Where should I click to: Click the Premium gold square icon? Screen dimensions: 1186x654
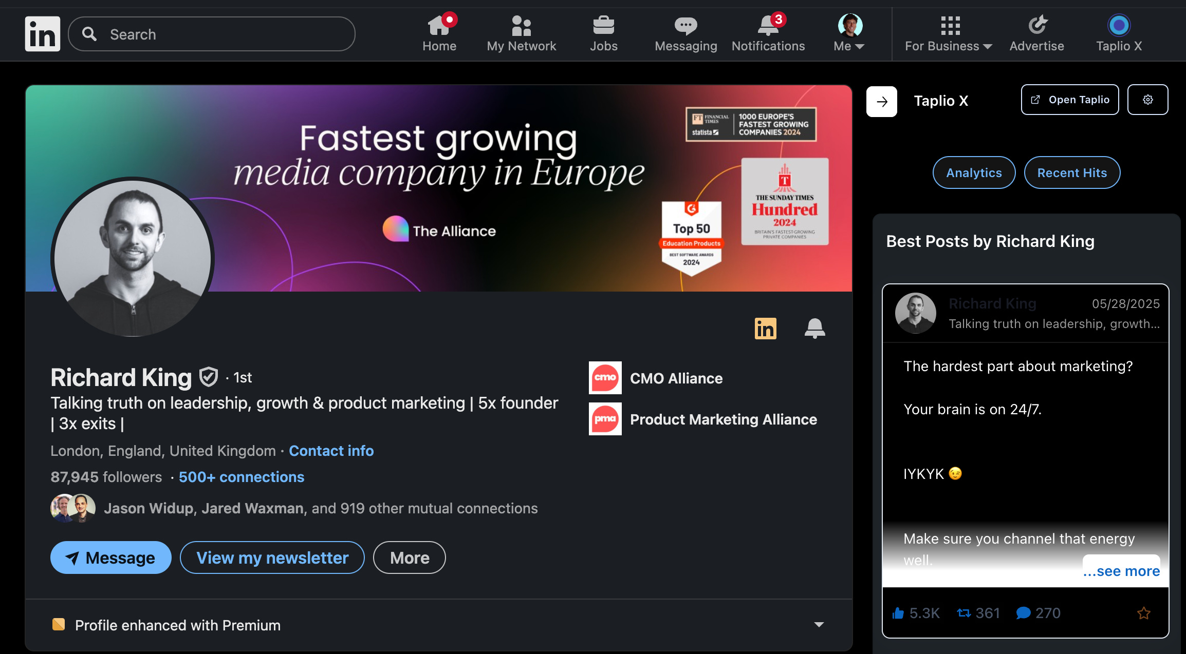click(59, 624)
